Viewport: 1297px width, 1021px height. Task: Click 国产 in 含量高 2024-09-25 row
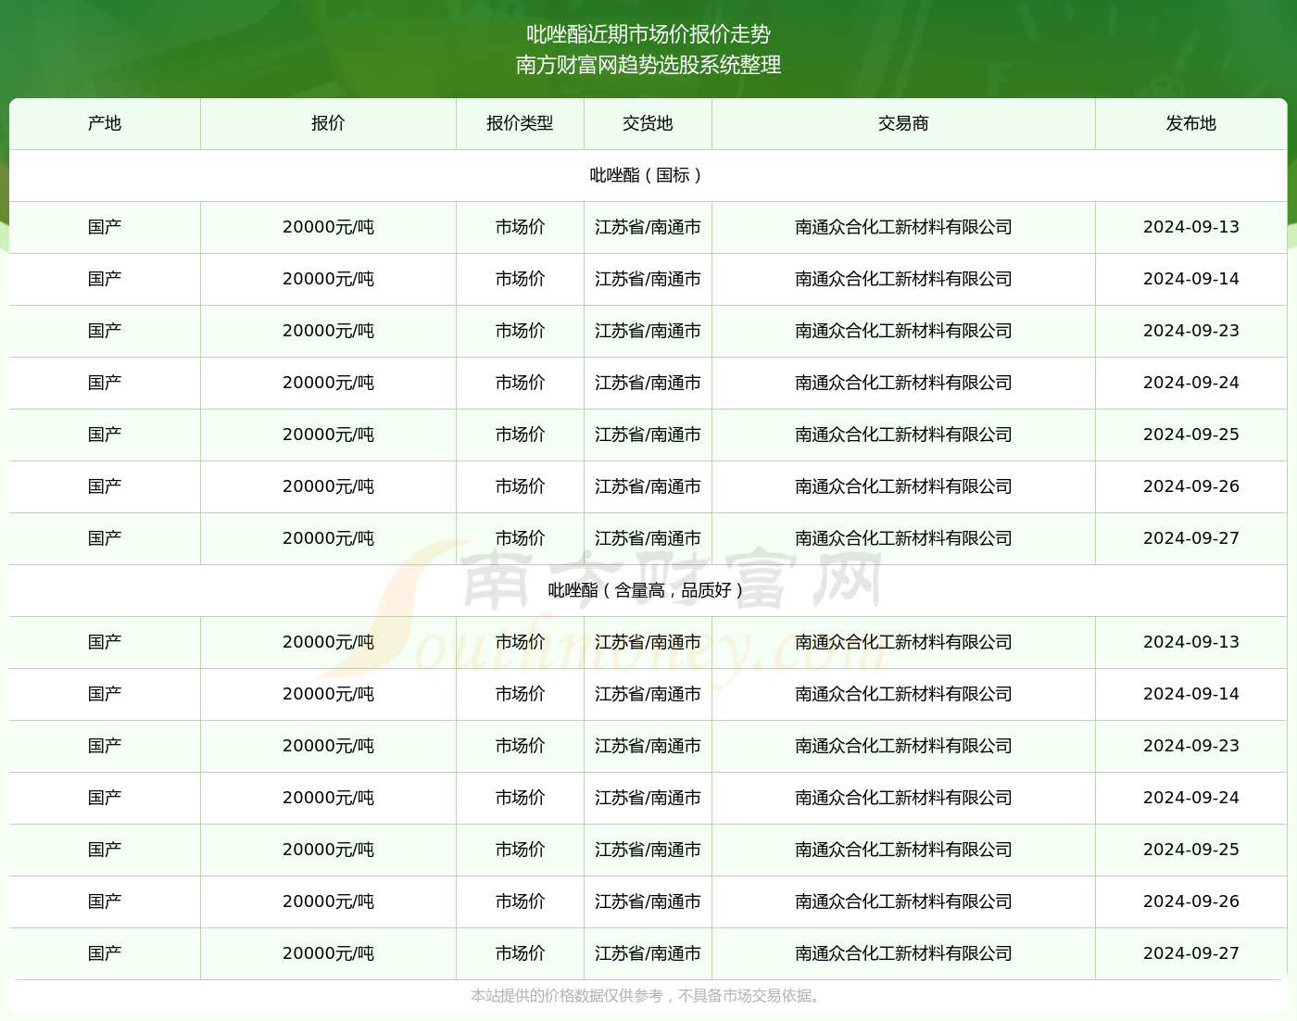tap(105, 850)
